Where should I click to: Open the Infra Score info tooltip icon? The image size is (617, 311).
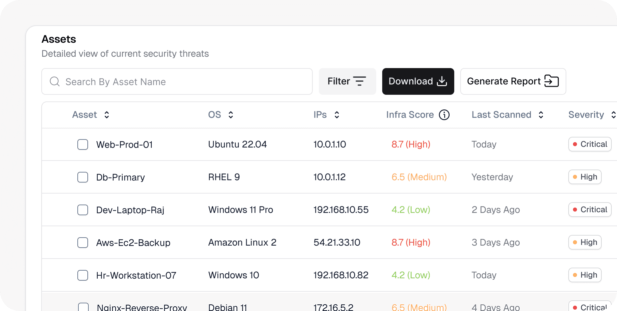pyautogui.click(x=445, y=115)
